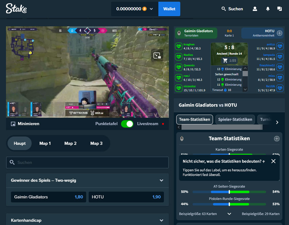The width and height of the screenshot is (289, 225).
Task: Collapse the Kartenhandicap section
Action: point(161,220)
